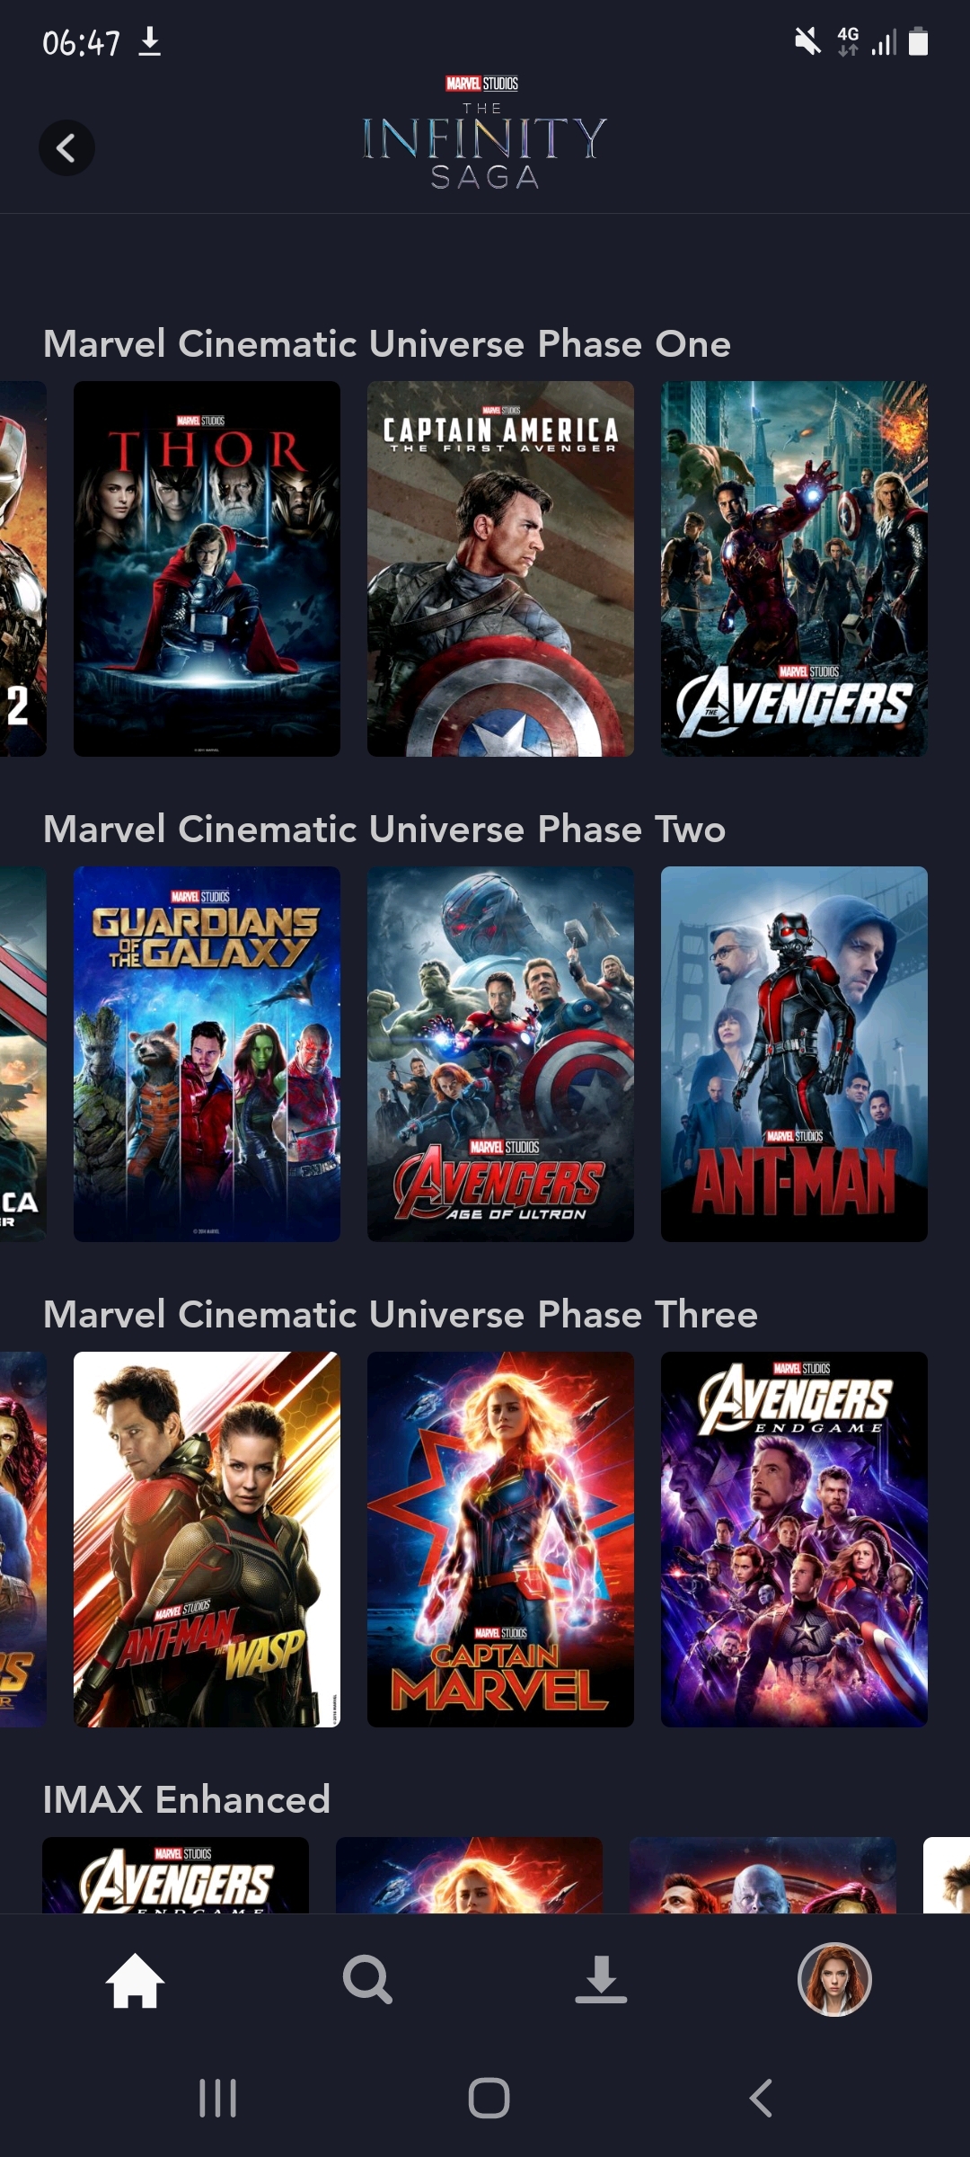Open the profile avatar icon
Screen dimensions: 970x2157
point(834,1980)
